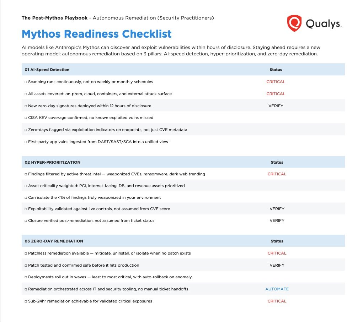Click CRITICAL status for continuous scanning row

pyautogui.click(x=276, y=82)
